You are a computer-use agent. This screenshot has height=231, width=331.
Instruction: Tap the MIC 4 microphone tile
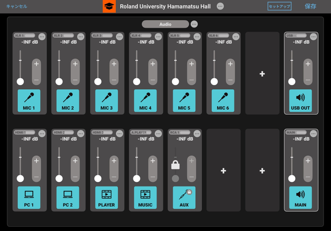coord(145,101)
